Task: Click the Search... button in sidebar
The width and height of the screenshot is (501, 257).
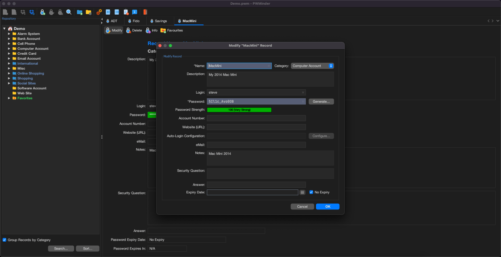Action: [x=61, y=248]
